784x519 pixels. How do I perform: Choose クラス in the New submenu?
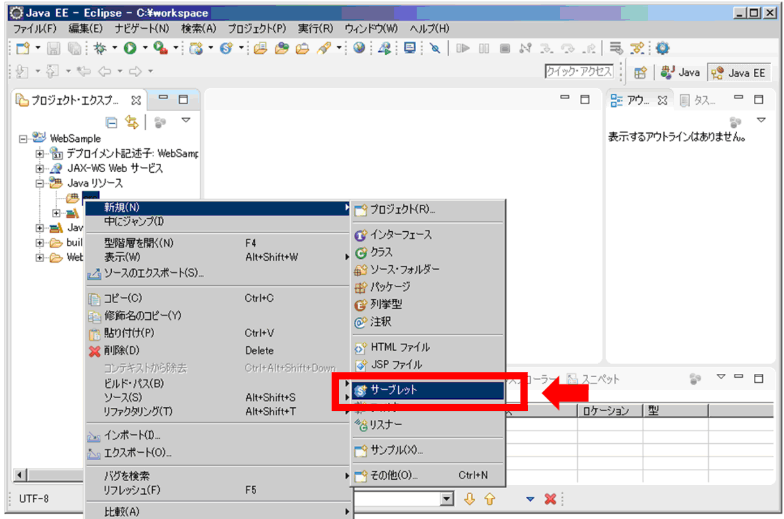click(x=381, y=252)
